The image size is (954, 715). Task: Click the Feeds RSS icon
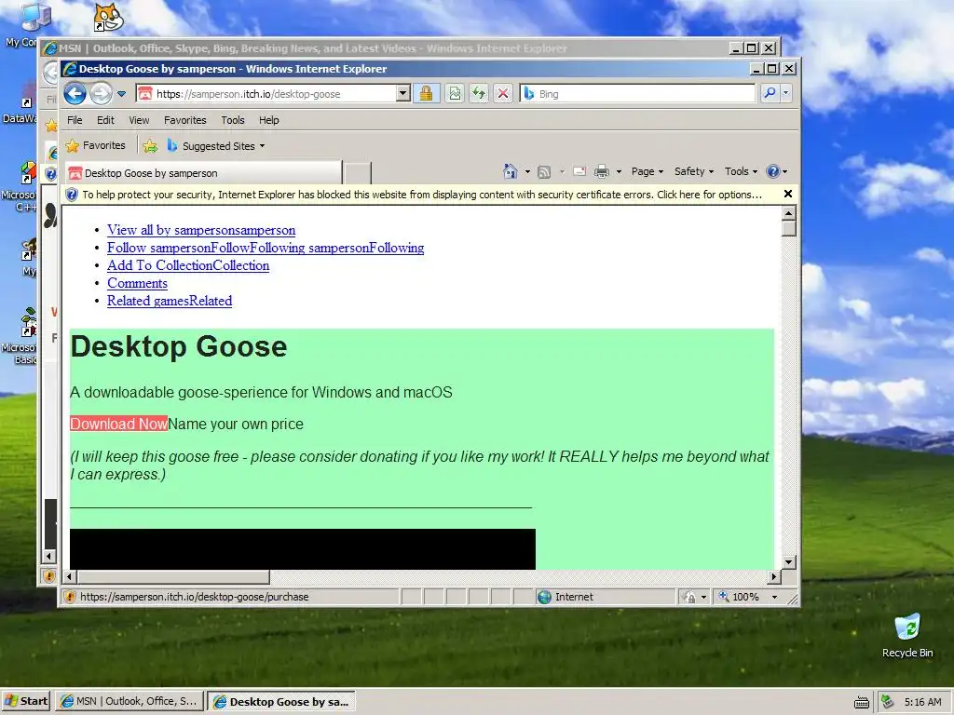(x=544, y=172)
